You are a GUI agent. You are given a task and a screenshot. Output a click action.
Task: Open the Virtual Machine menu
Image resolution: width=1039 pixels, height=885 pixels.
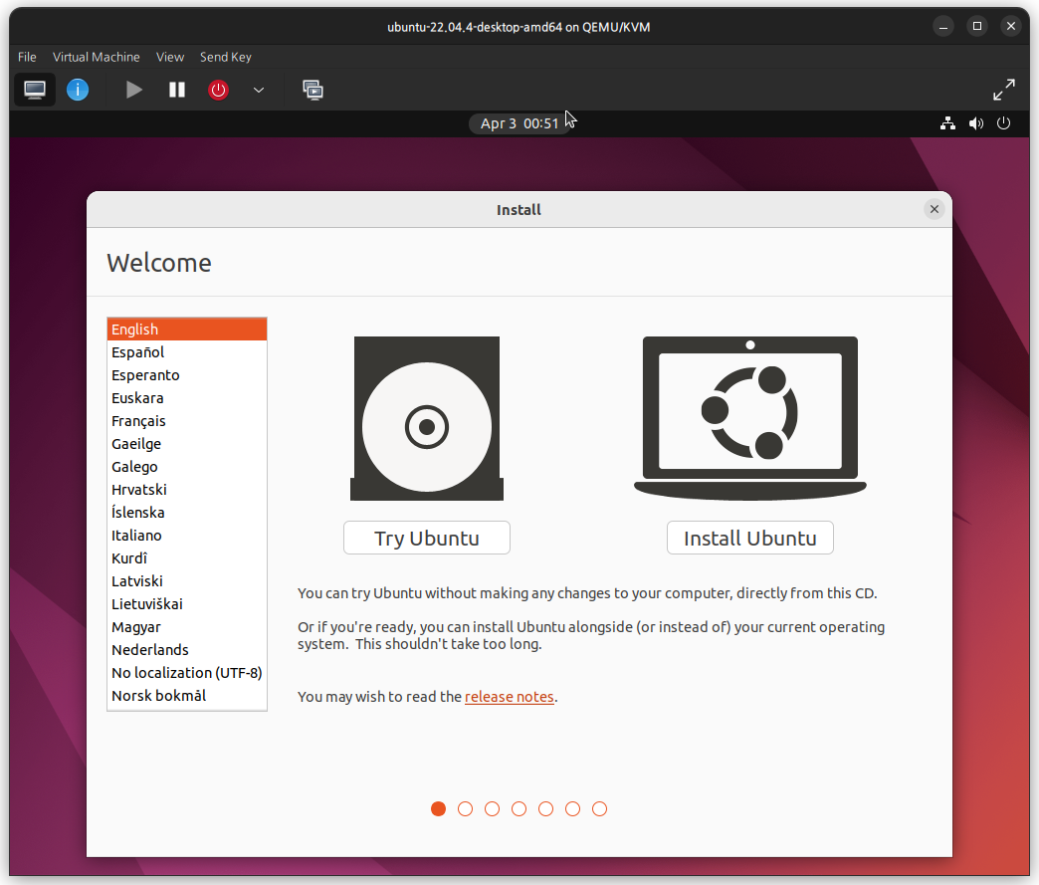point(97,57)
